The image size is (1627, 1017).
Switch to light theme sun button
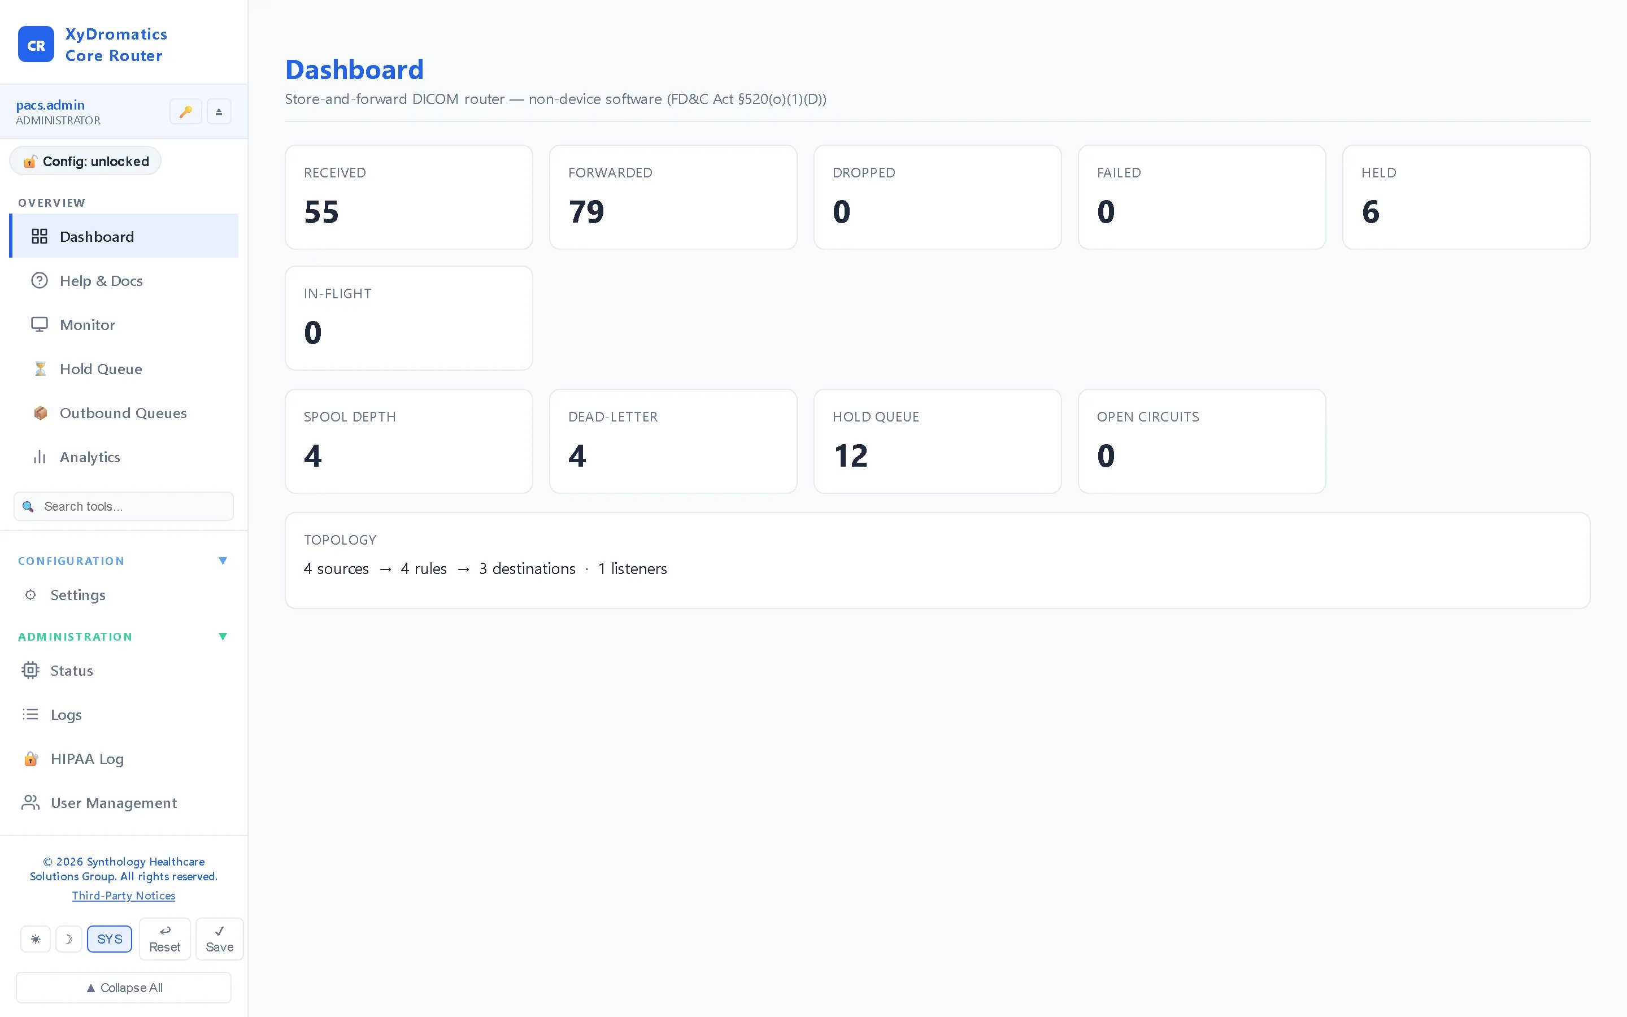(x=36, y=939)
